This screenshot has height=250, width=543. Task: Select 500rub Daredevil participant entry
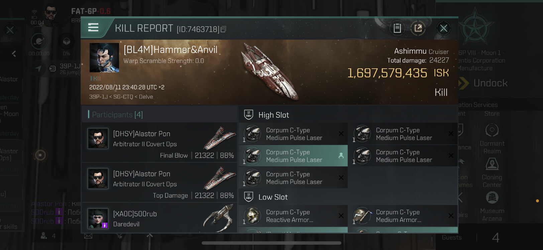(159, 218)
